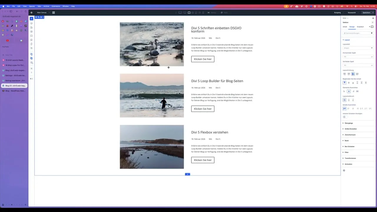The width and height of the screenshot is (377, 212).
Task: Toggle Inneren Schatten Anzeigen switch
Action: tap(344, 117)
